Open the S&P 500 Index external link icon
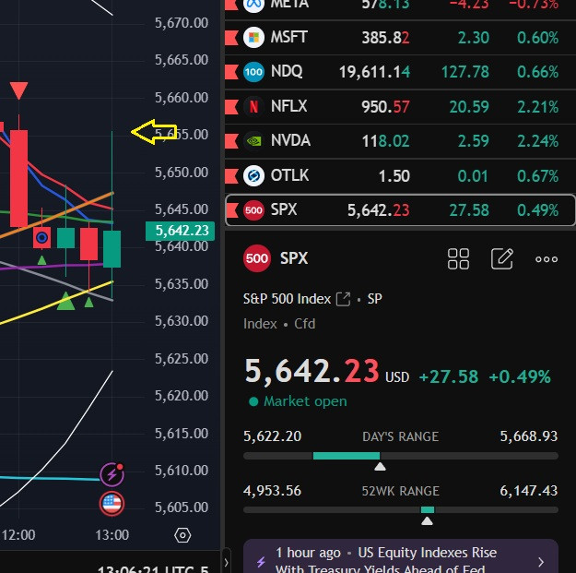This screenshot has width=576, height=573. click(x=343, y=299)
